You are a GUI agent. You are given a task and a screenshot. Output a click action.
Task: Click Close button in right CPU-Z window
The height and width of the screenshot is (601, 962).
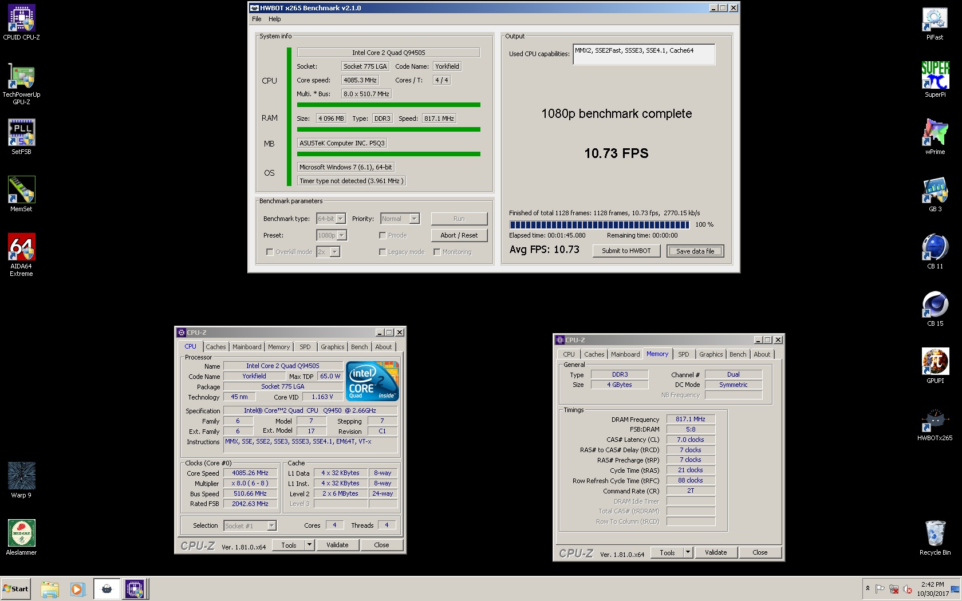coord(760,552)
